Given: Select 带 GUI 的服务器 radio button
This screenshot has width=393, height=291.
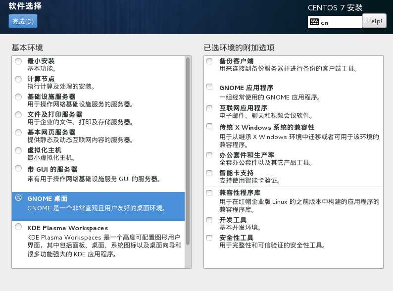Looking at the screenshot, I should pos(18,168).
